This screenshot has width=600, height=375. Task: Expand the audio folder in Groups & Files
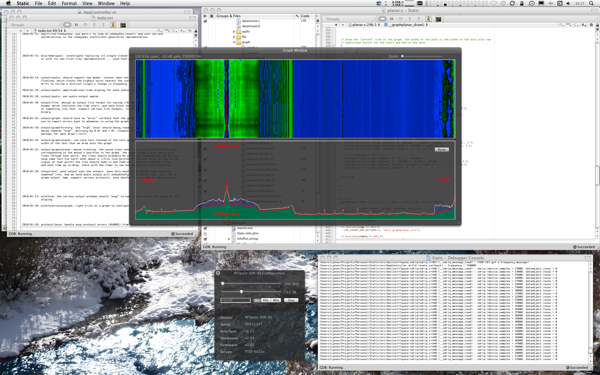(234, 31)
